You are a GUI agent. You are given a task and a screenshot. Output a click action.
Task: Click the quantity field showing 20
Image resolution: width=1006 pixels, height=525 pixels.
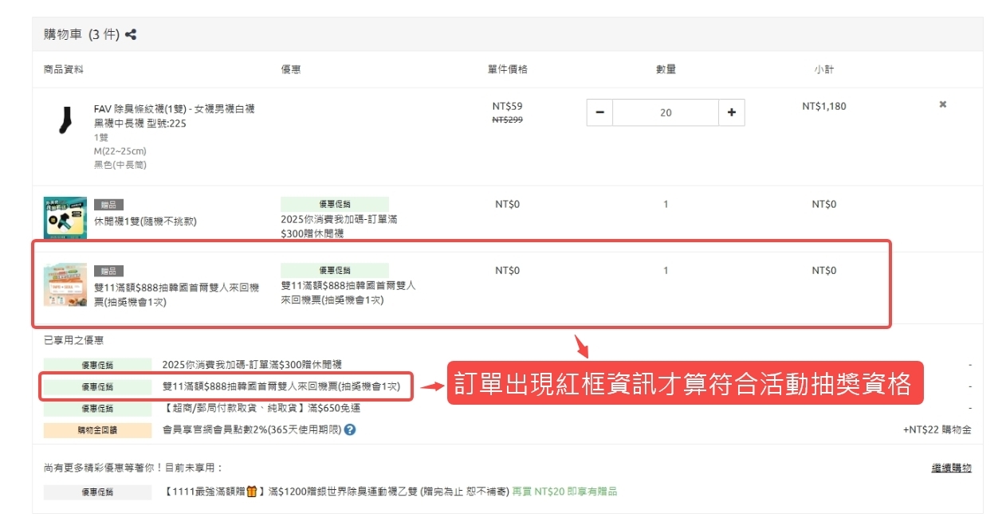[x=665, y=112]
